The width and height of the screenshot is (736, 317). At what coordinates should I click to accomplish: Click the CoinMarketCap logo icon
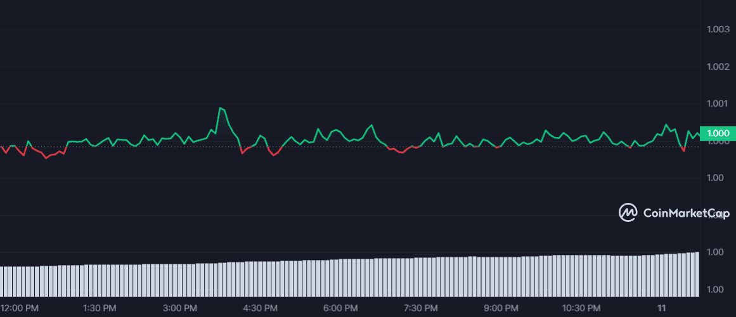click(x=628, y=213)
